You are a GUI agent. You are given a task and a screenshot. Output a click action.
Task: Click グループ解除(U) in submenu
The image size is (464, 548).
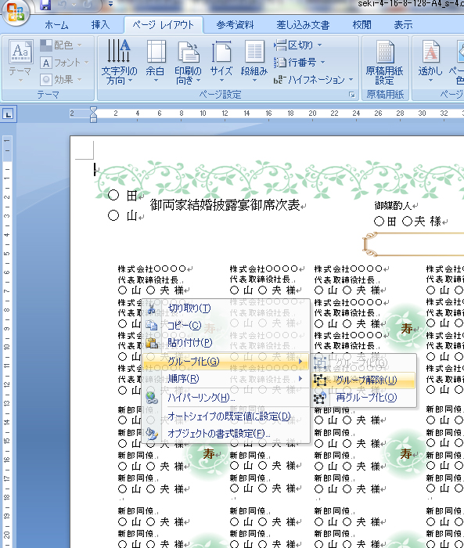(363, 380)
